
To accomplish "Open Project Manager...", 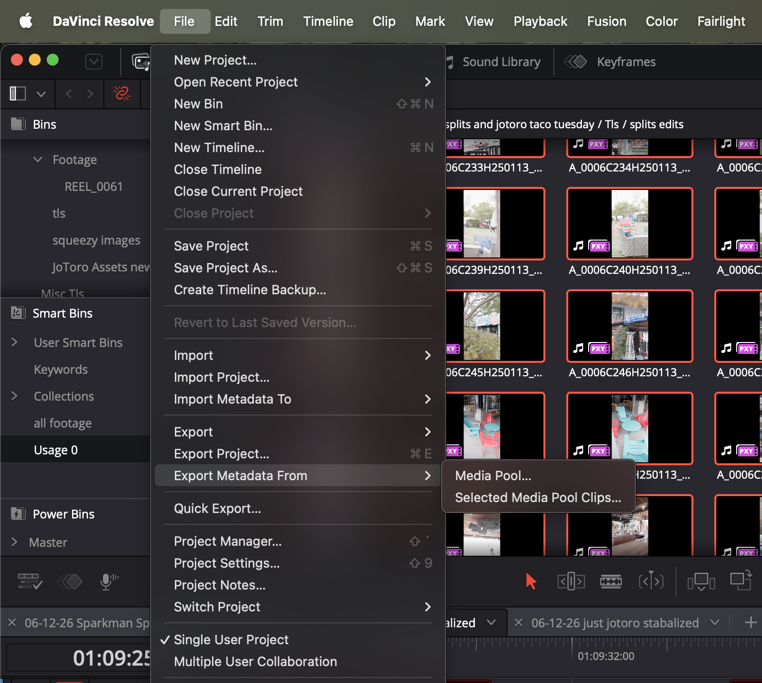I will (298, 541).
